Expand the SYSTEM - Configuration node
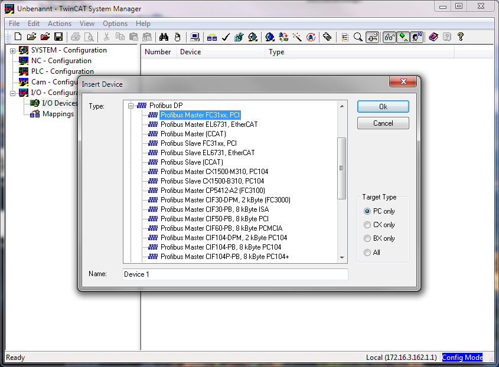The height and width of the screenshot is (367, 499). point(12,51)
